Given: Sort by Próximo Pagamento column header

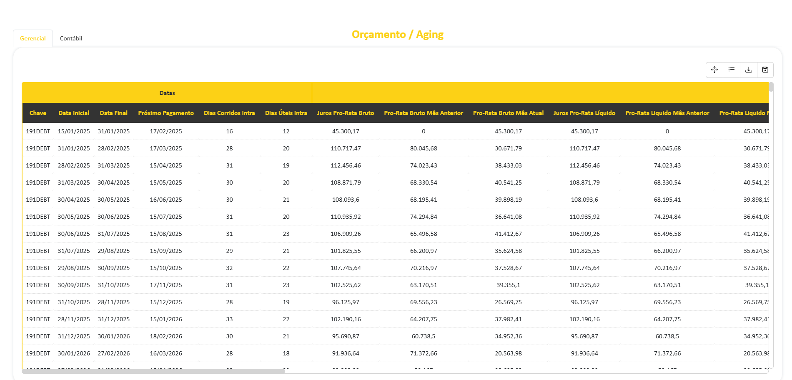Looking at the screenshot, I should 166,113.
